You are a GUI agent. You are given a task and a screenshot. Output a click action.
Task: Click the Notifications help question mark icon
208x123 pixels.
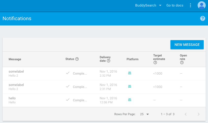pyautogui.click(x=202, y=18)
